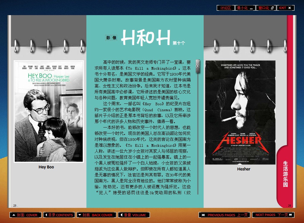
Task: Click the H和H article title
Action: pos(145,37)
